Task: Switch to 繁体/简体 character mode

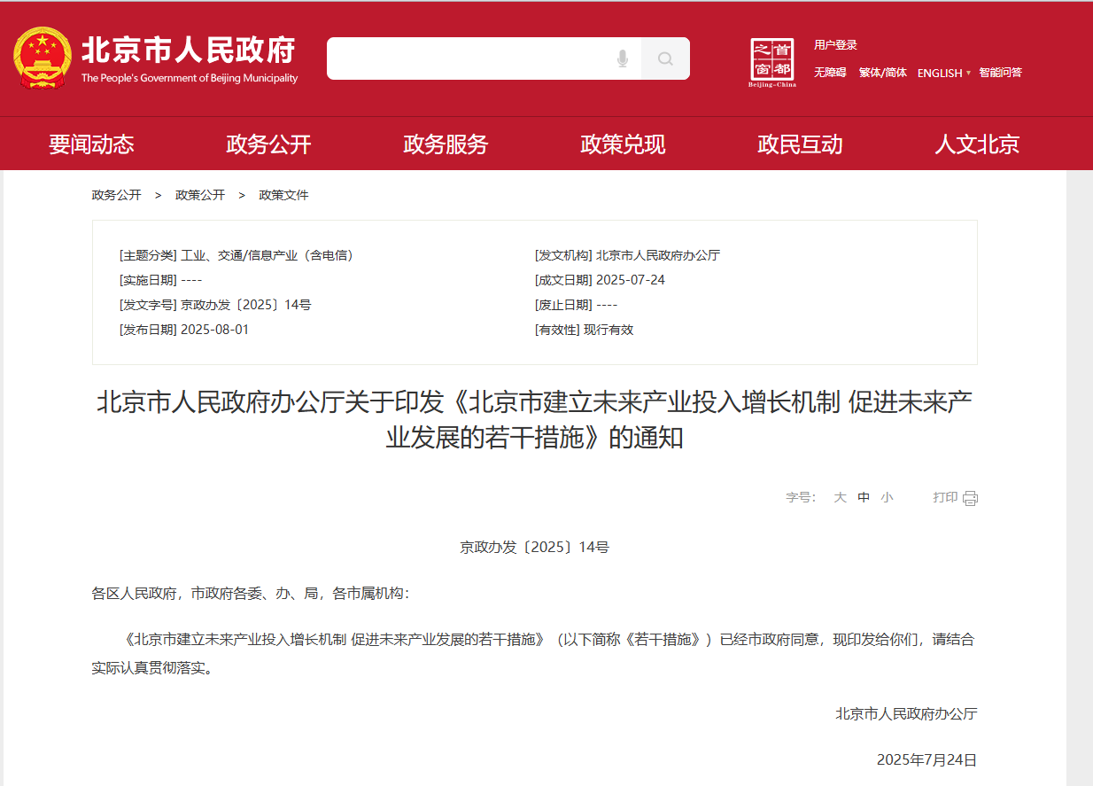Action: pos(882,73)
